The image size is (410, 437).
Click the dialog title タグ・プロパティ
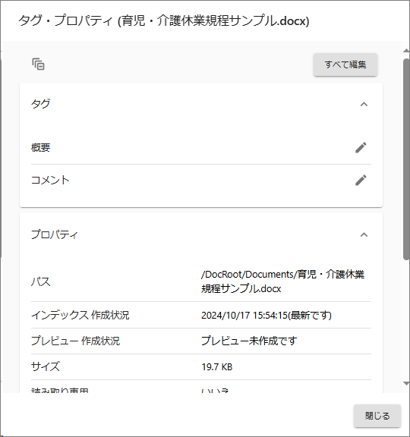click(65, 21)
